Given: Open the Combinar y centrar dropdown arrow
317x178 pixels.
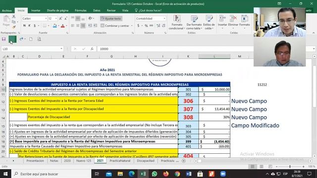Looking at the screenshot, I should (x=132, y=26).
